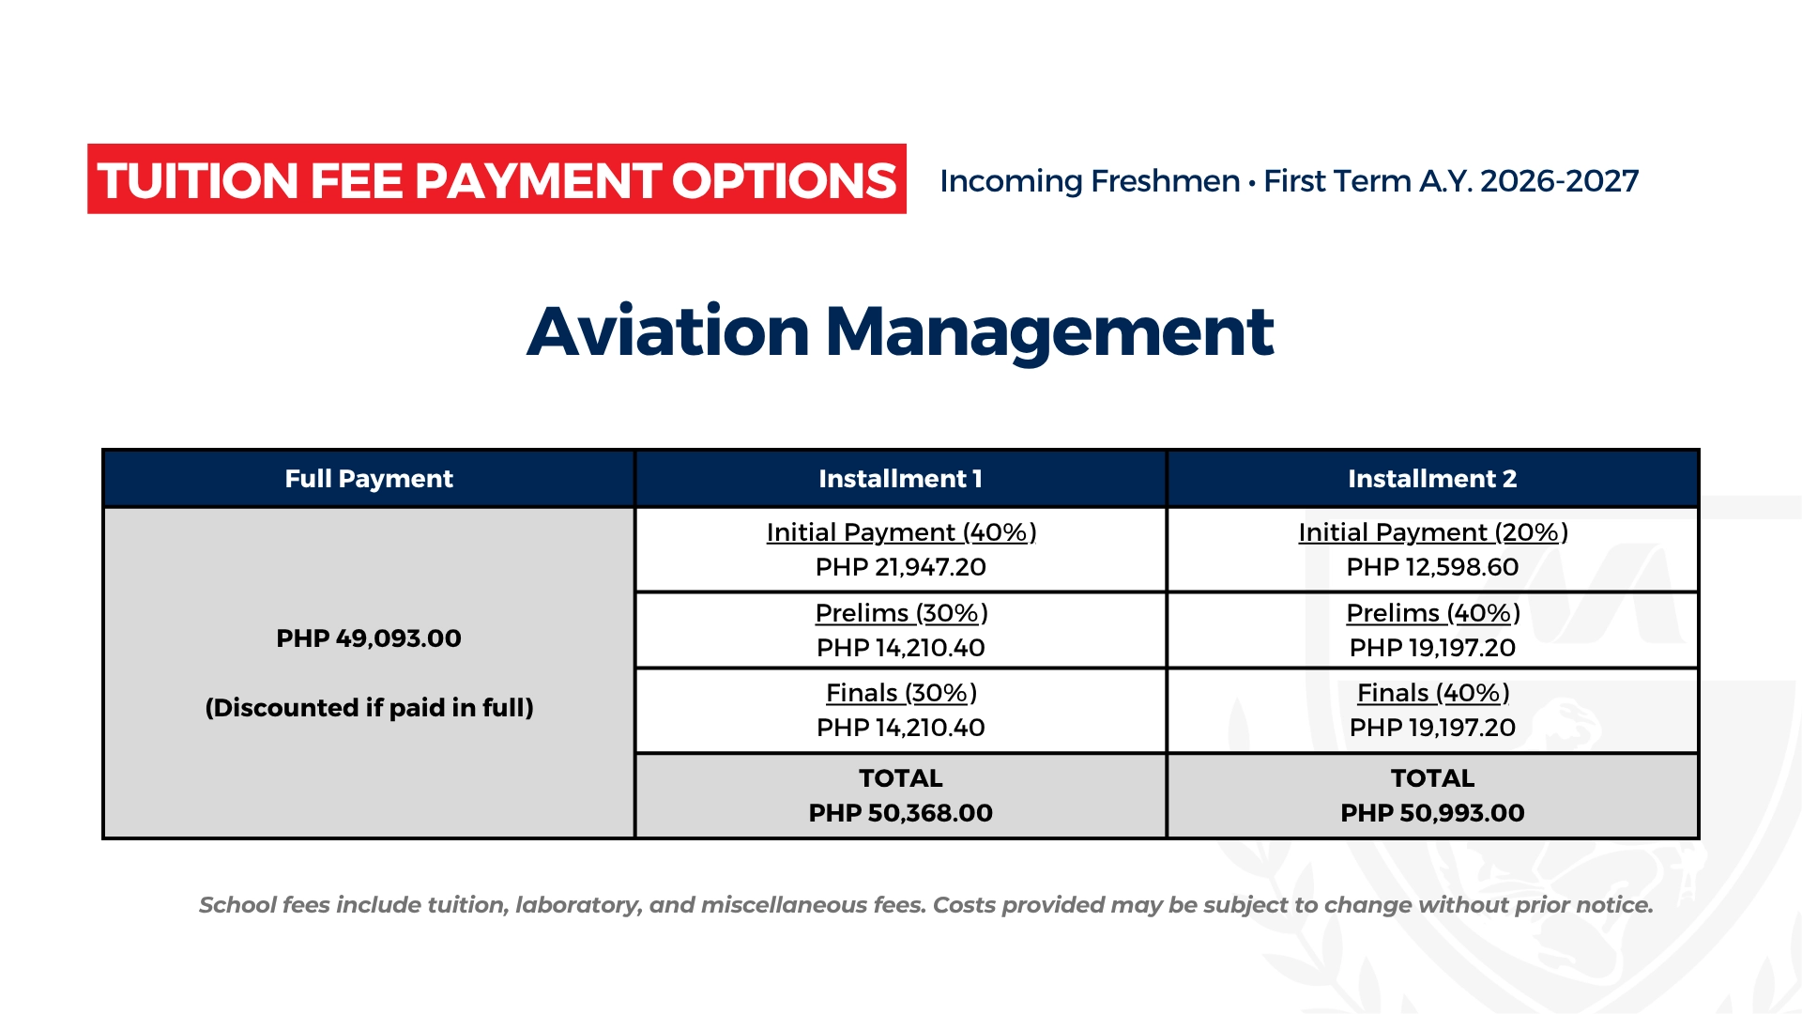Select the Full Payment column header
Image resolution: width=1802 pixels, height=1014 pixels.
coord(369,479)
